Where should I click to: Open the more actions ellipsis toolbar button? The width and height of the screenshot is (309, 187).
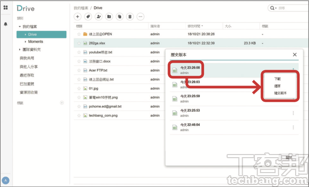(x=140, y=17)
